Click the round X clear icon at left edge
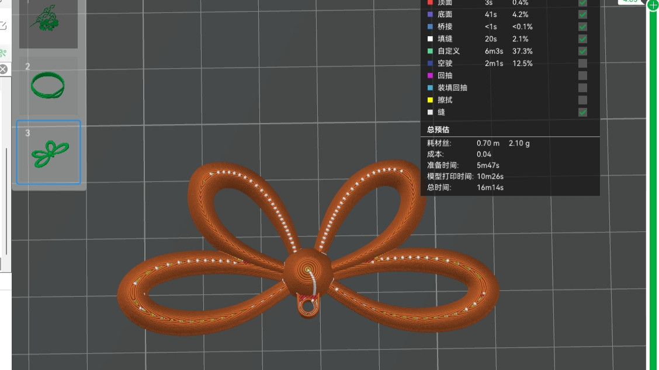 coord(3,69)
